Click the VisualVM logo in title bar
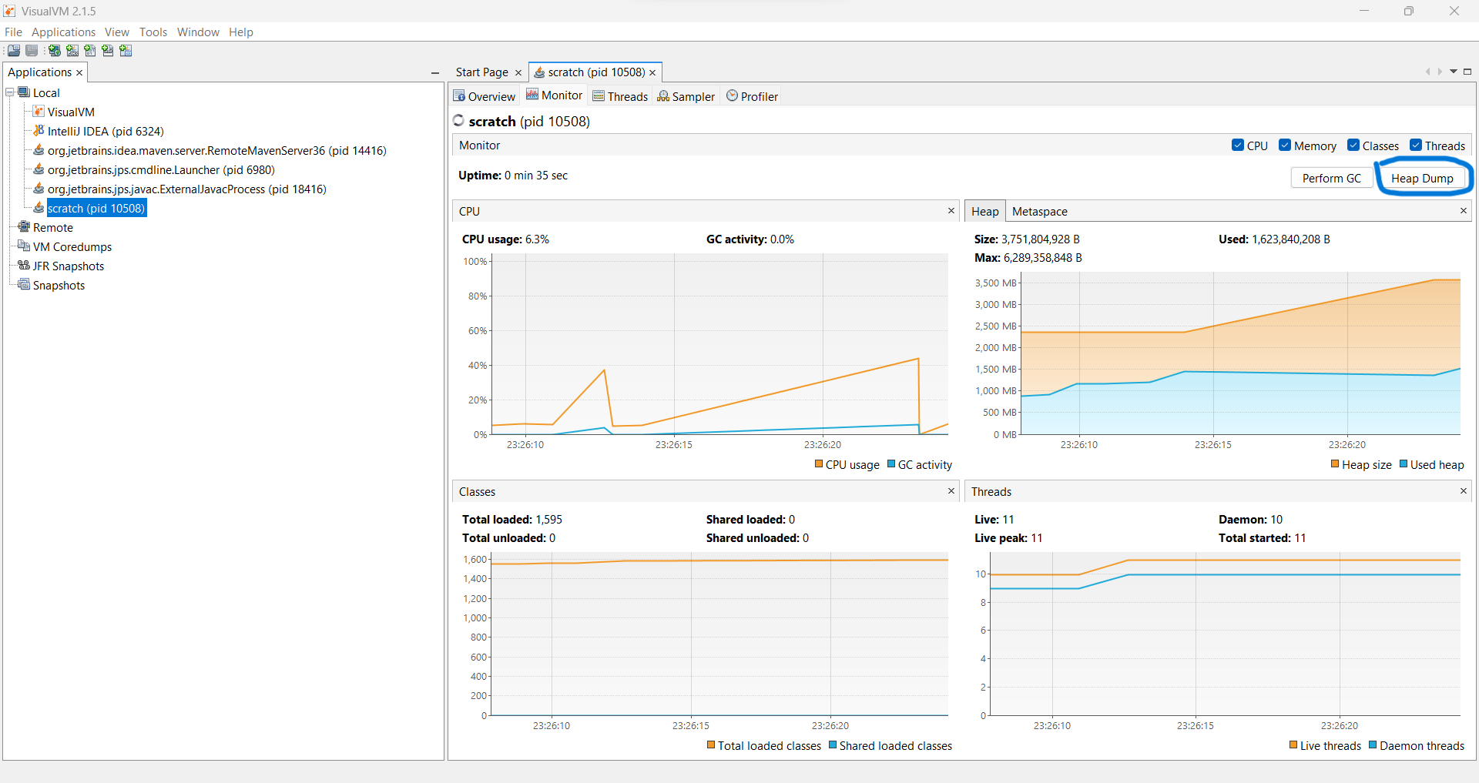Screen dimensions: 1479x783 tap(9, 11)
